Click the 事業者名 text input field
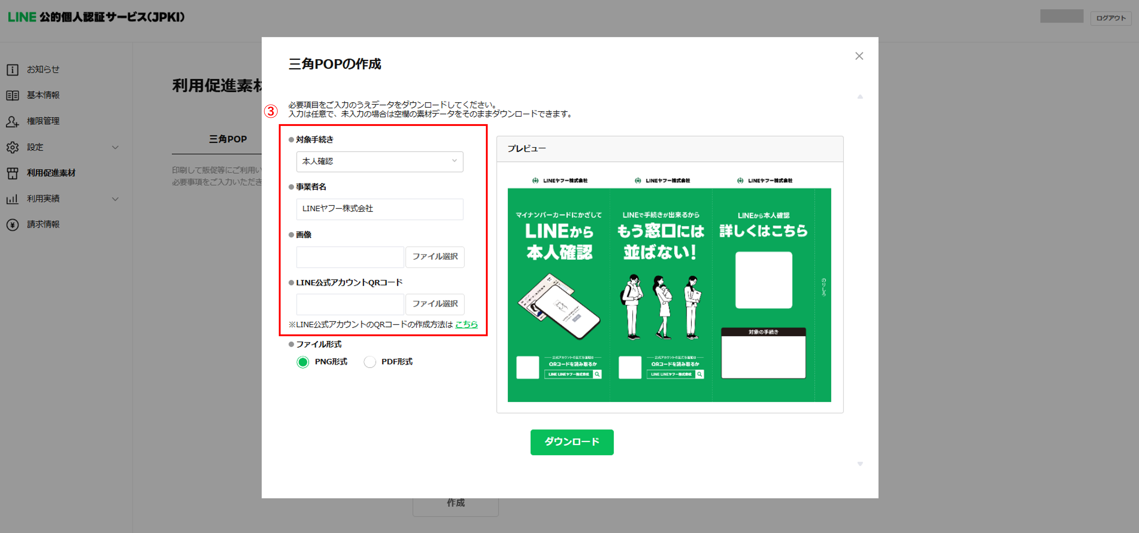The height and width of the screenshot is (533, 1139). (x=379, y=209)
